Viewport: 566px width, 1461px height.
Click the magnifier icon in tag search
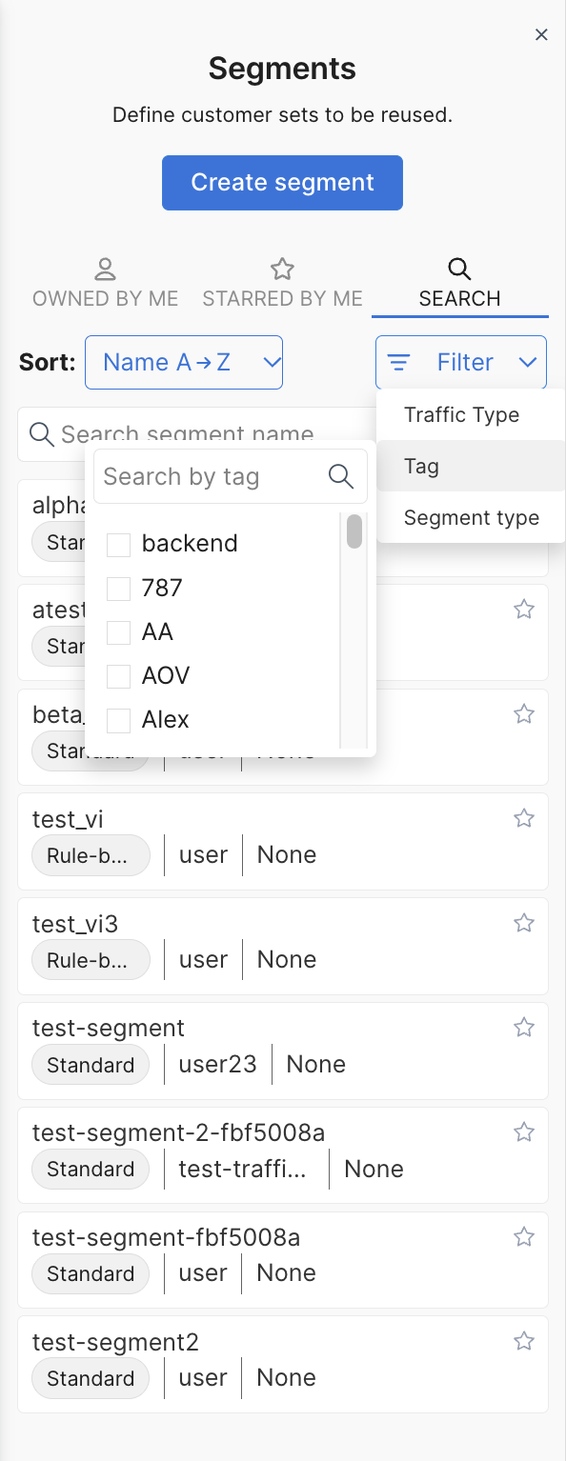[x=341, y=476]
